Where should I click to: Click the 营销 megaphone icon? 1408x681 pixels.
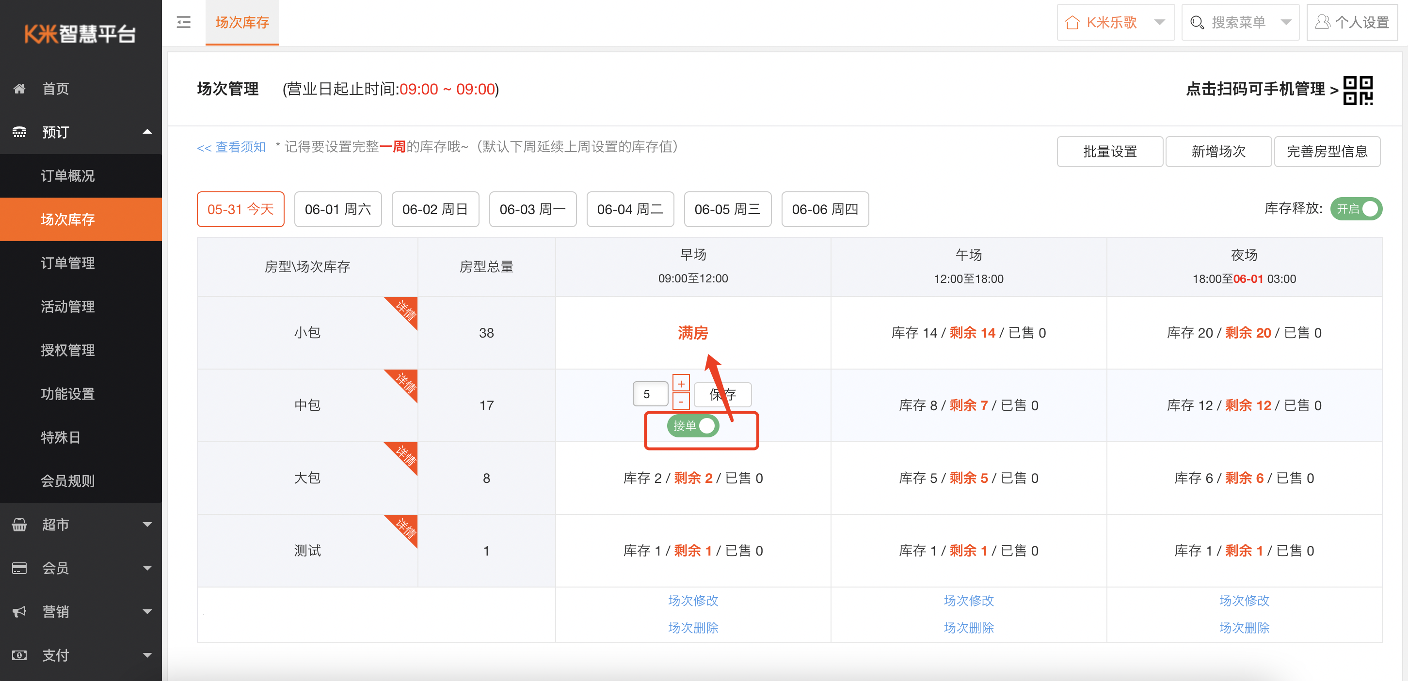(x=19, y=612)
